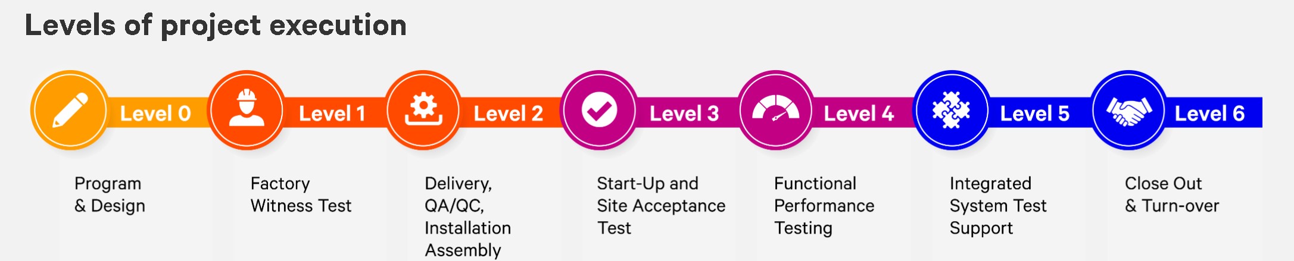This screenshot has width=1294, height=261.
Task: Select Start-Up and Site Acceptance Test text
Action: pyautogui.click(x=661, y=206)
